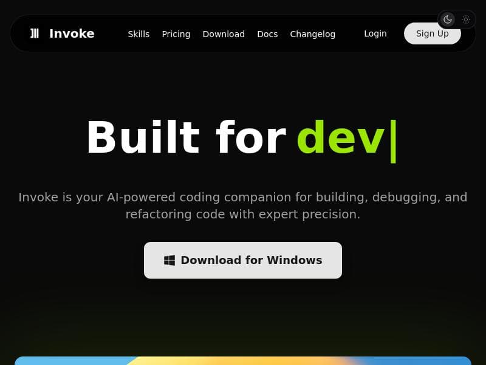Image resolution: width=486 pixels, height=365 pixels.
Task: Click the AI-powered coding companion description
Action: [x=243, y=197]
